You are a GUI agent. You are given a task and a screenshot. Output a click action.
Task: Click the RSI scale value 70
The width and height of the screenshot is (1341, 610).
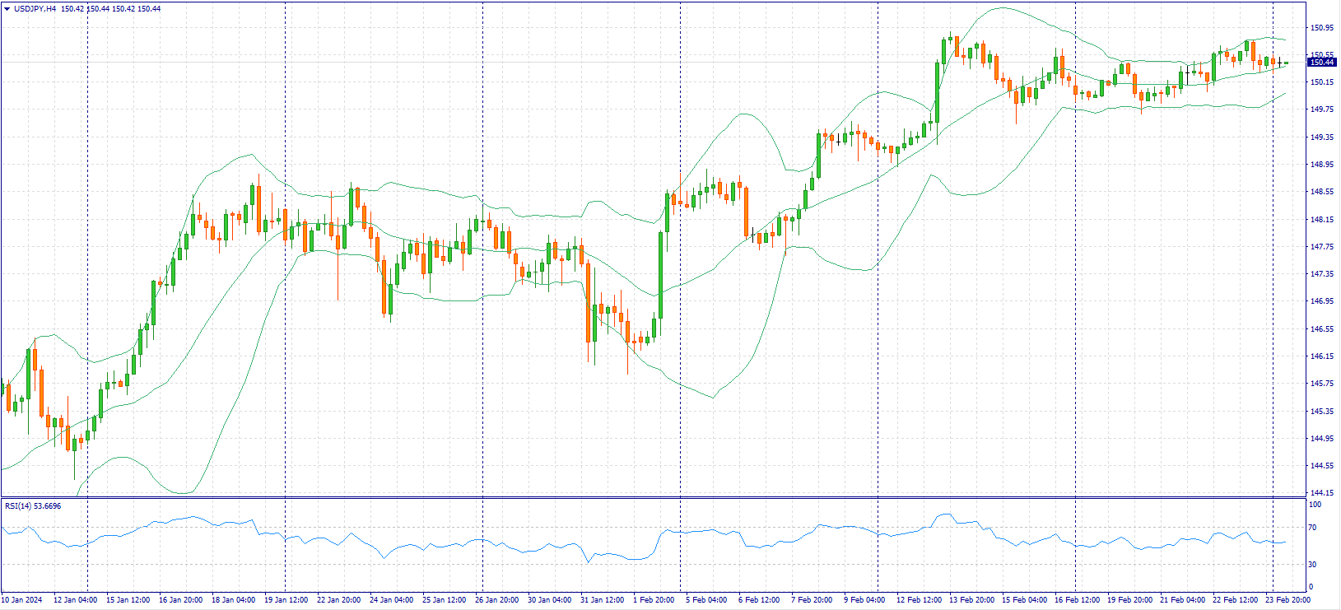tap(1314, 528)
